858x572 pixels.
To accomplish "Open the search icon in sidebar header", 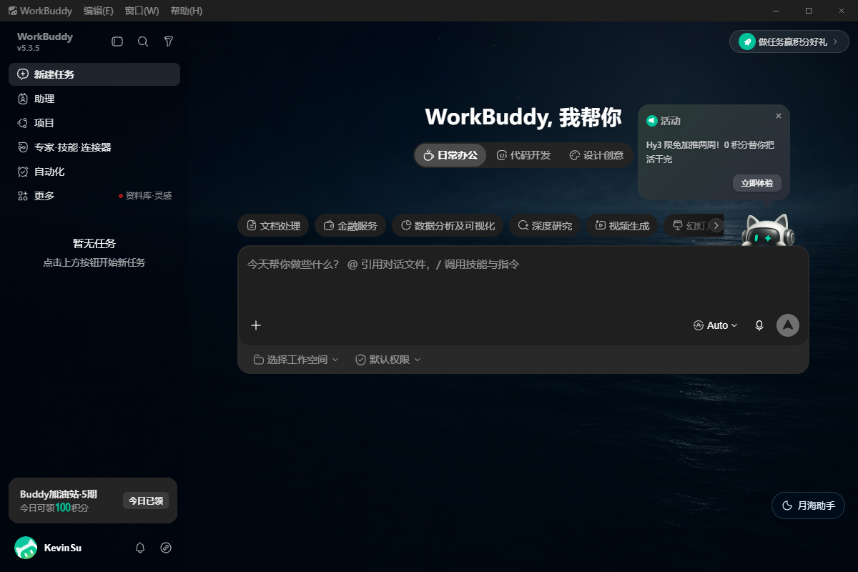I will pyautogui.click(x=143, y=41).
